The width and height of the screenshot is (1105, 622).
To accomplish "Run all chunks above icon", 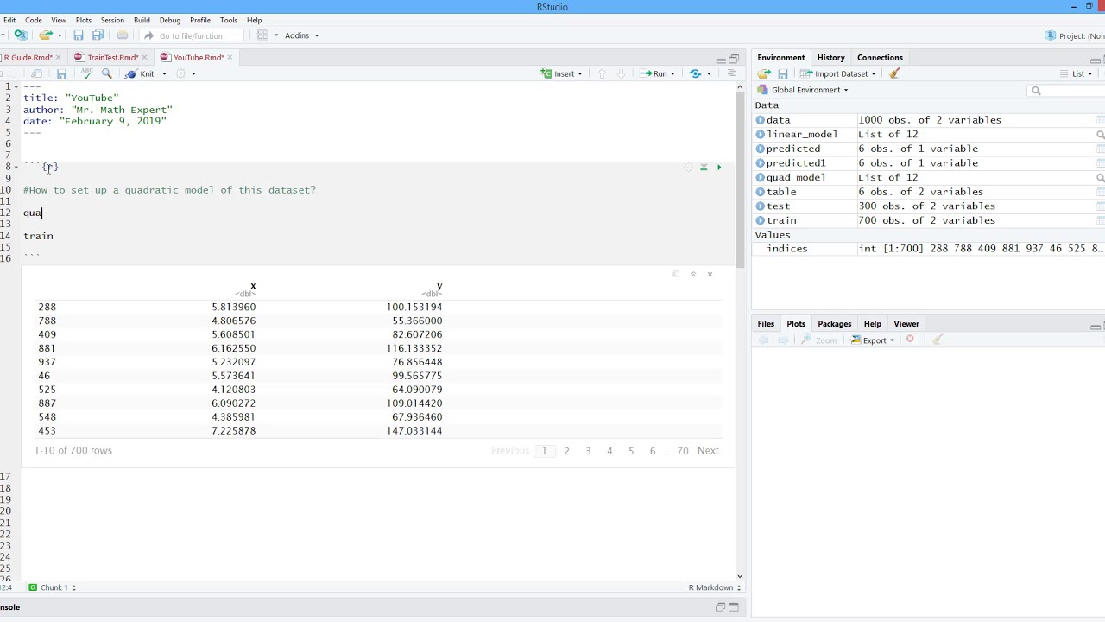I will (704, 167).
